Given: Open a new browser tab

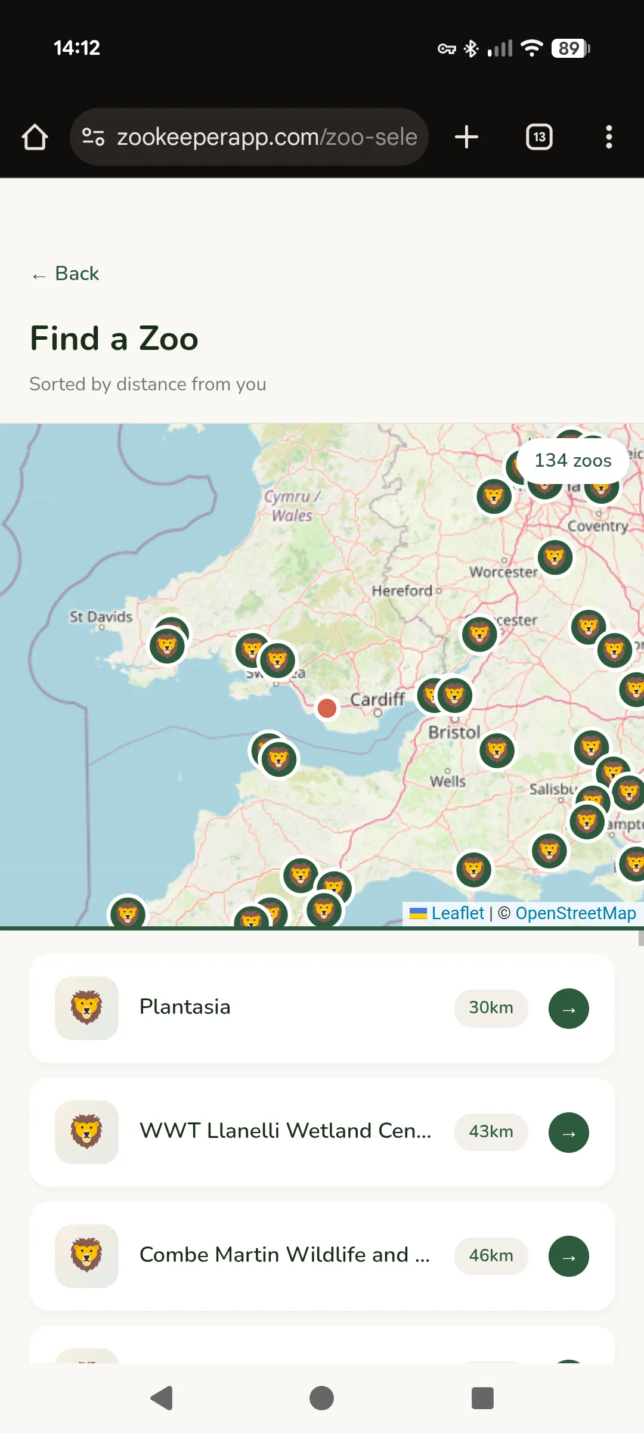Looking at the screenshot, I should pyautogui.click(x=466, y=137).
